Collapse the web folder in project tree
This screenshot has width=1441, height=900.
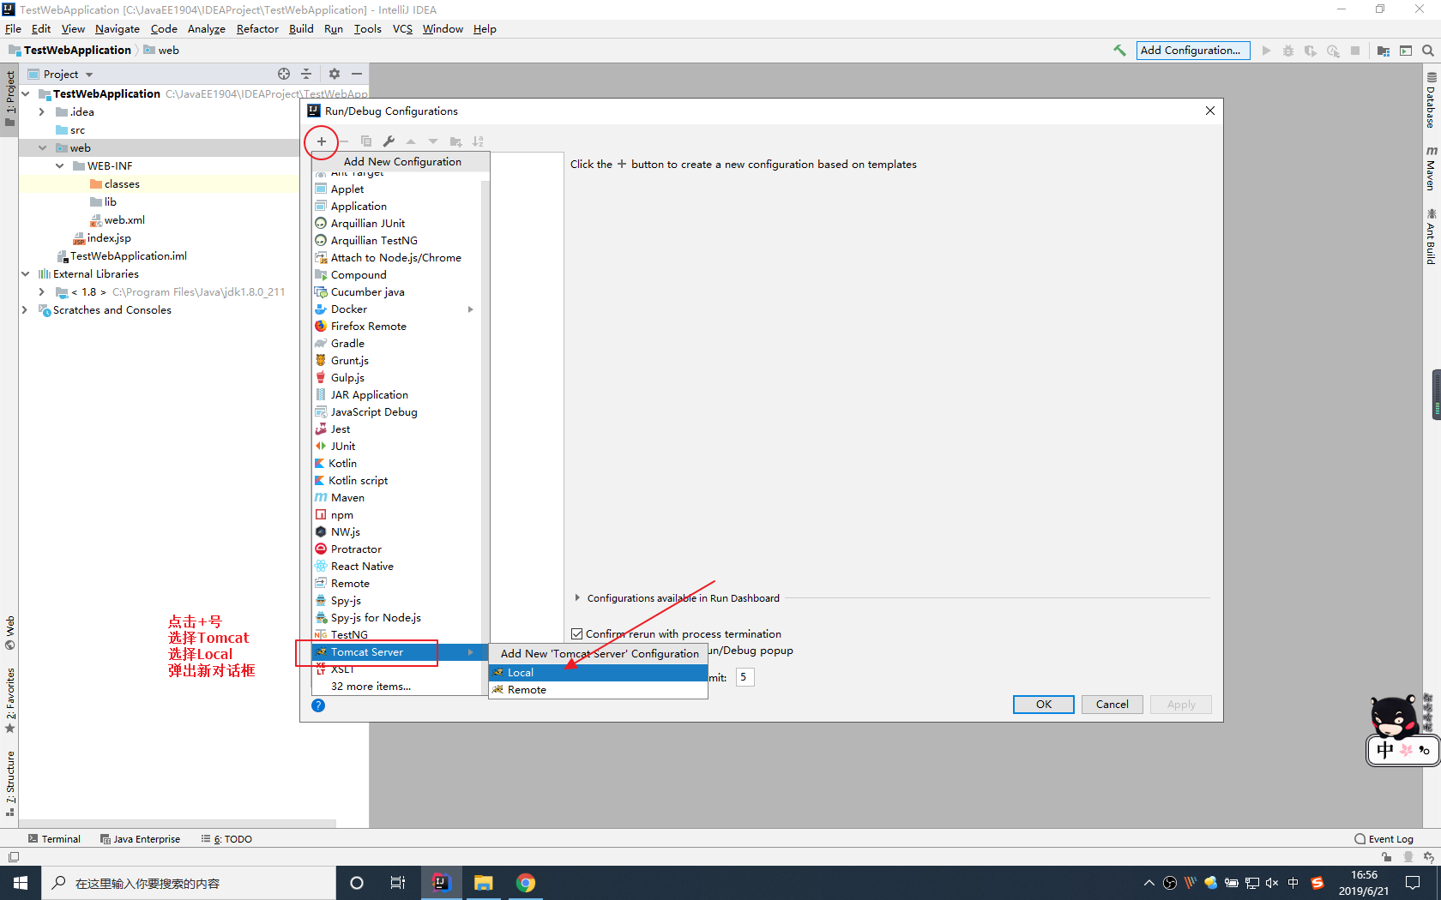(42, 148)
